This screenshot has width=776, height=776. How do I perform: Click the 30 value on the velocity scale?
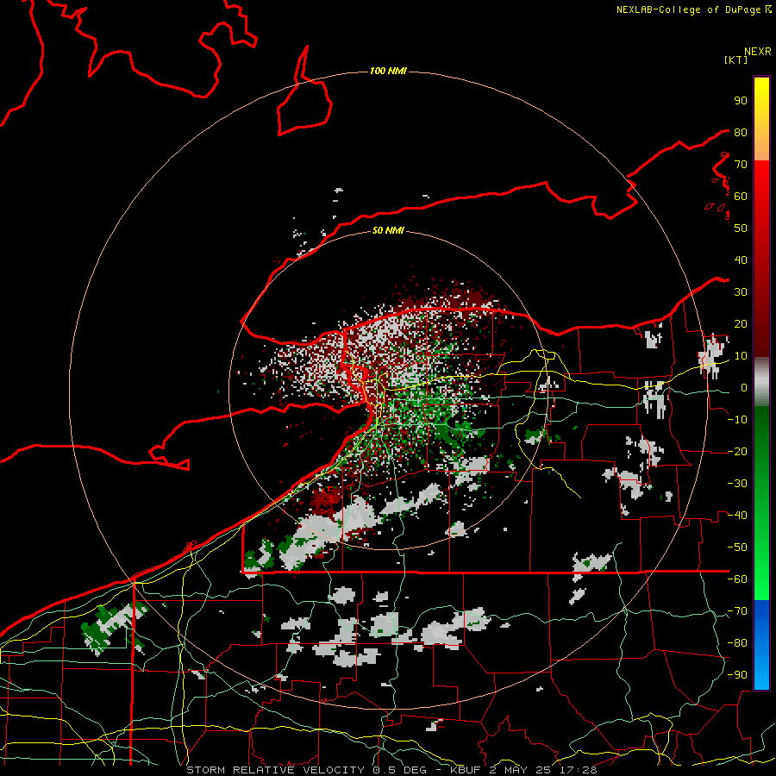tap(741, 292)
